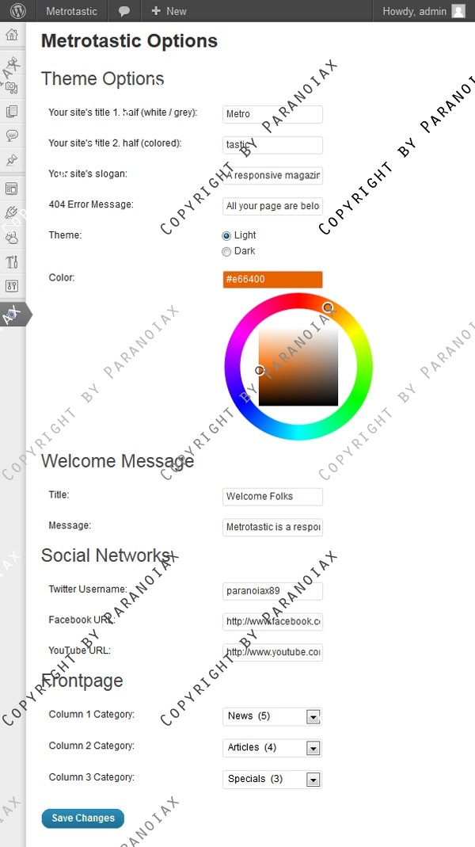
Task: Pick a shade in saturation square
Action: (x=298, y=367)
